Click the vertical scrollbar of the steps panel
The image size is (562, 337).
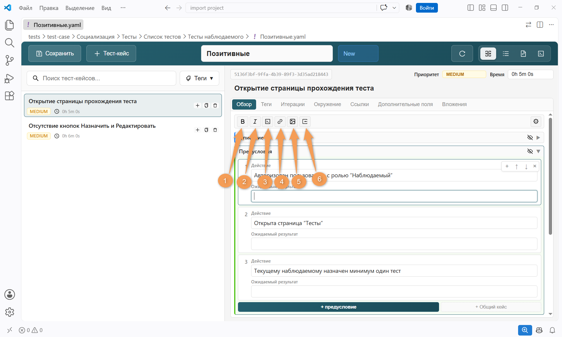tap(550, 176)
